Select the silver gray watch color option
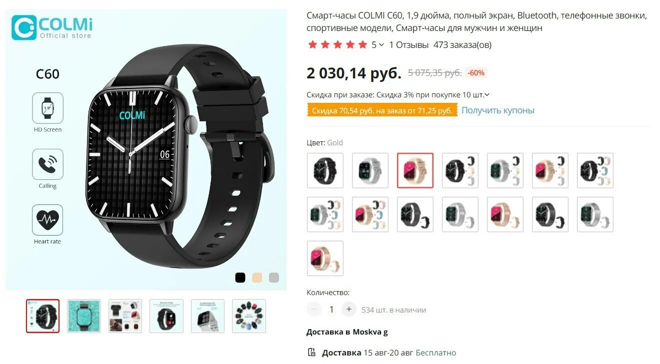The width and height of the screenshot is (660, 364). click(x=370, y=170)
